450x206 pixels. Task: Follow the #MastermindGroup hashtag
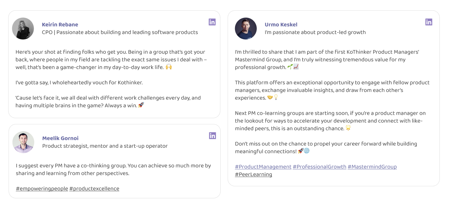(372, 167)
